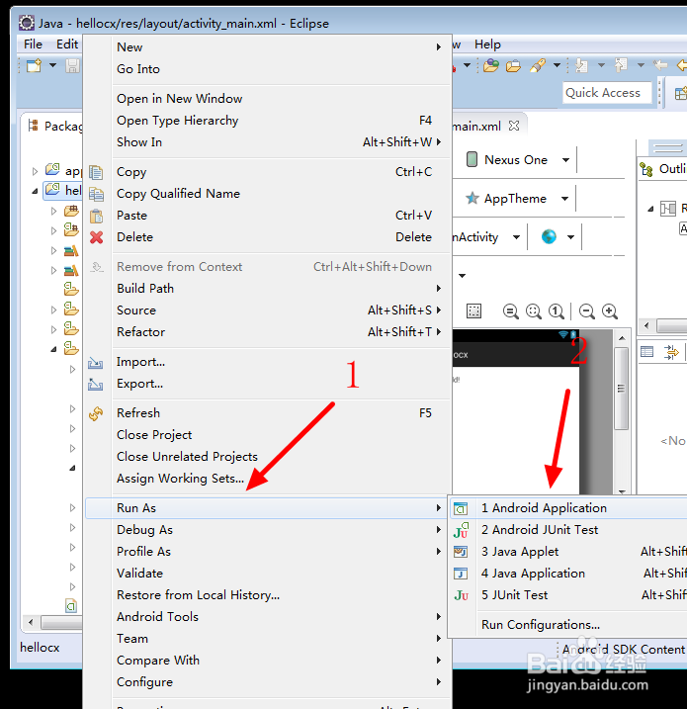Viewport: 687px width, 709px height.
Task: Open the Android Tools submenu
Action: pyautogui.click(x=269, y=617)
